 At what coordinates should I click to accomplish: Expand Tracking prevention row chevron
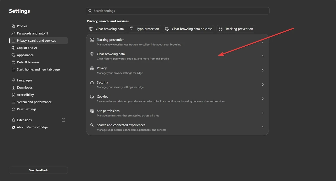(x=262, y=42)
